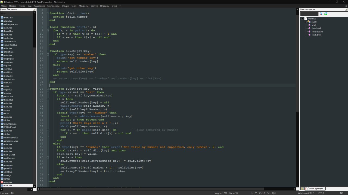Image resolution: width=348 pixels, height=195 pixels.
Task: Open the Синтаксисы menu
Action: tap(53, 6)
